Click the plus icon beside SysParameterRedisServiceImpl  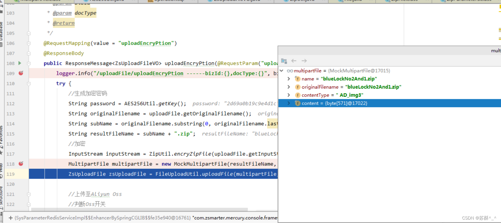tap(11, 218)
